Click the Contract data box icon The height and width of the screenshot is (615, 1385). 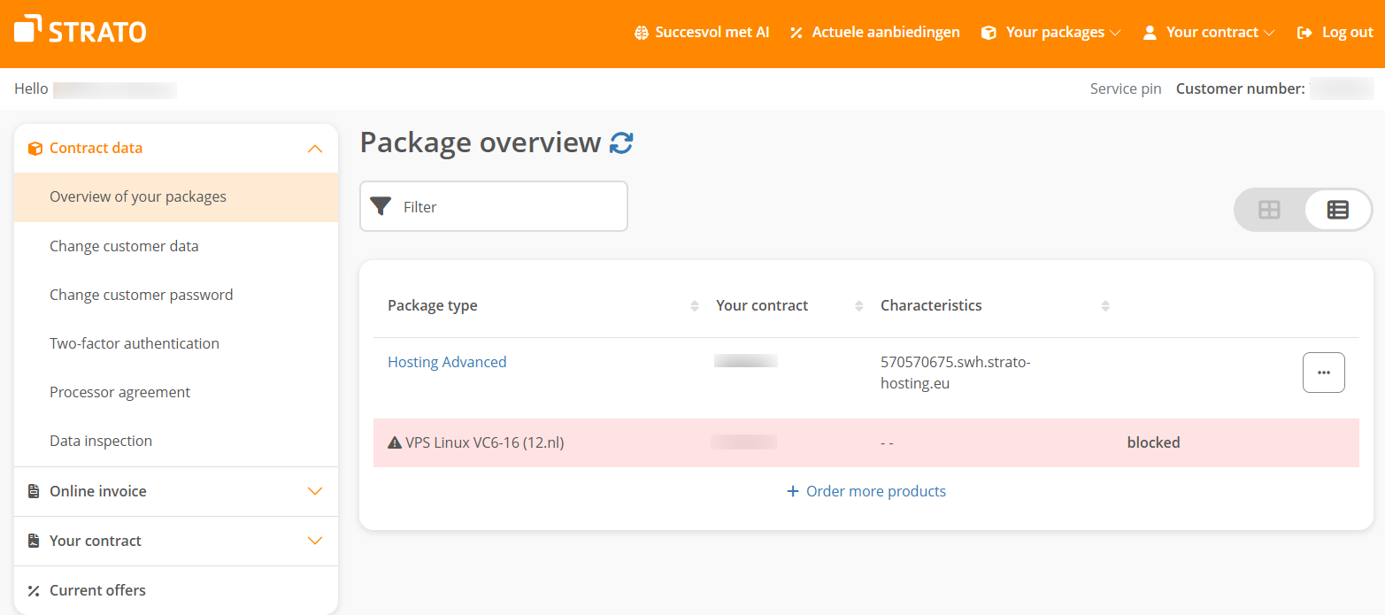point(35,148)
